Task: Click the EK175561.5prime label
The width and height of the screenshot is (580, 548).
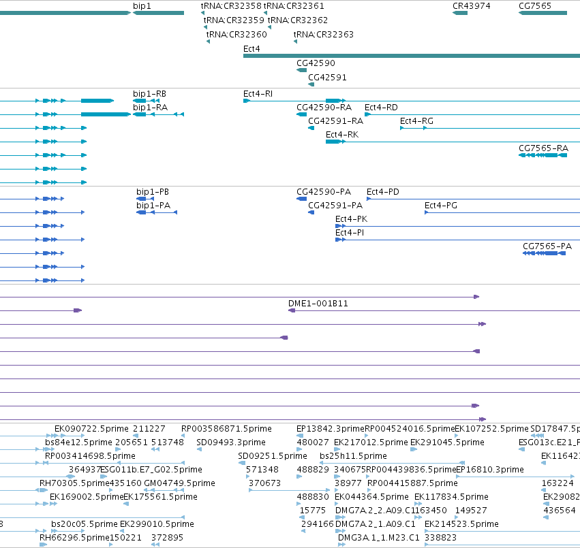Action: pos(161,498)
